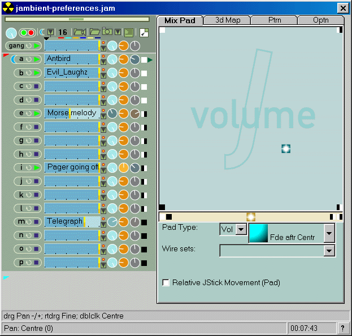Image resolution: width=352 pixels, height=336 pixels.
Task: Click the small clock icon in toolbar
Action: [x=42, y=32]
